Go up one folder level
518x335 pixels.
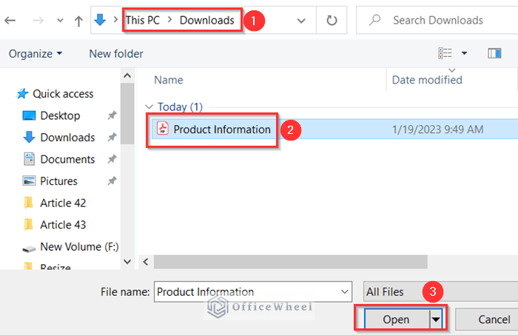(x=78, y=21)
